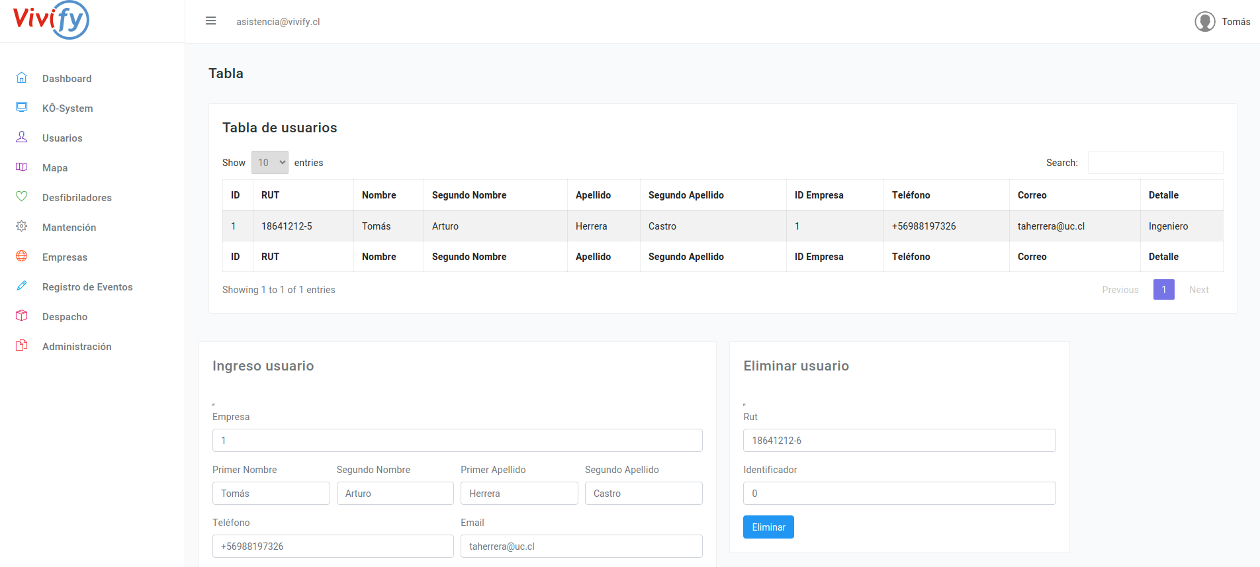Open Empresas in the sidebar
The height and width of the screenshot is (567, 1260).
pos(65,257)
